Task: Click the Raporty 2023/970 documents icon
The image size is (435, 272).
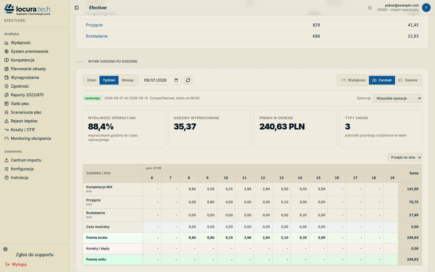Action: 7,95
